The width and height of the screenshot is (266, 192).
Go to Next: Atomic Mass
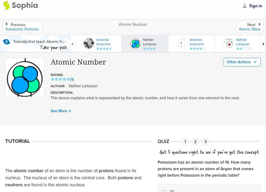coord(250,27)
